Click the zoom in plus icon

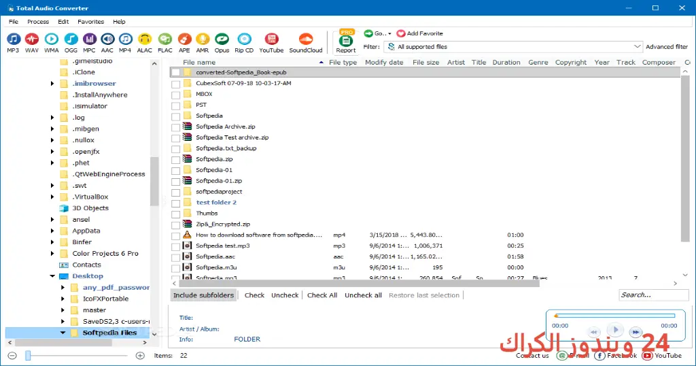[140, 355]
